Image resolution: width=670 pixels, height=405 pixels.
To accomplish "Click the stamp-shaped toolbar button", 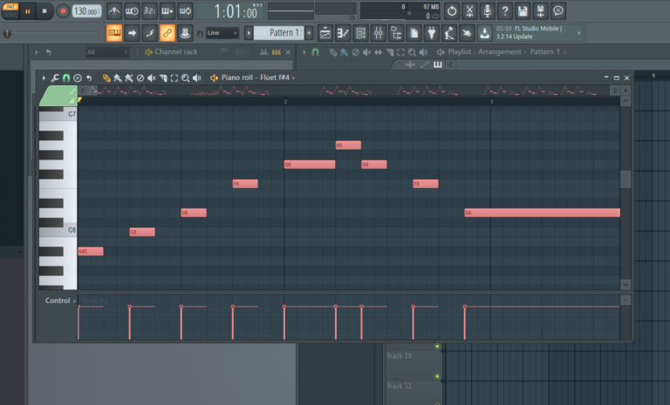I will coord(185,33).
